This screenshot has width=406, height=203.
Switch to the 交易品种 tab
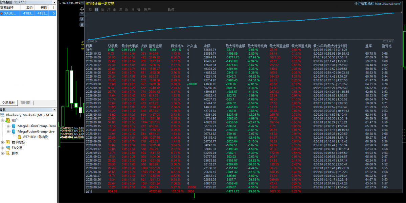tap(8, 103)
